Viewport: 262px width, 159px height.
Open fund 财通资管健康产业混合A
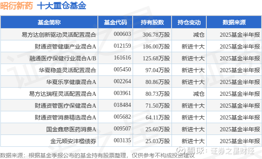[x=65, y=46]
